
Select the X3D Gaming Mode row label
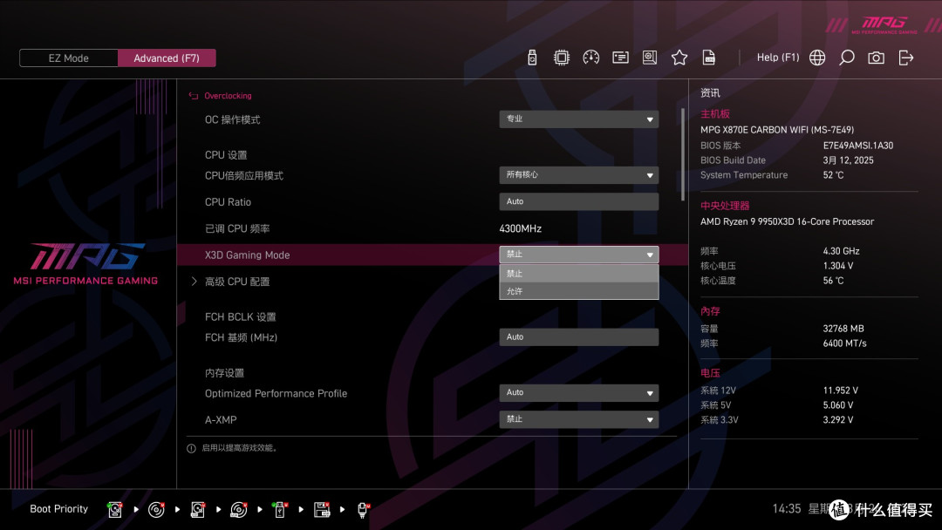pyautogui.click(x=247, y=255)
